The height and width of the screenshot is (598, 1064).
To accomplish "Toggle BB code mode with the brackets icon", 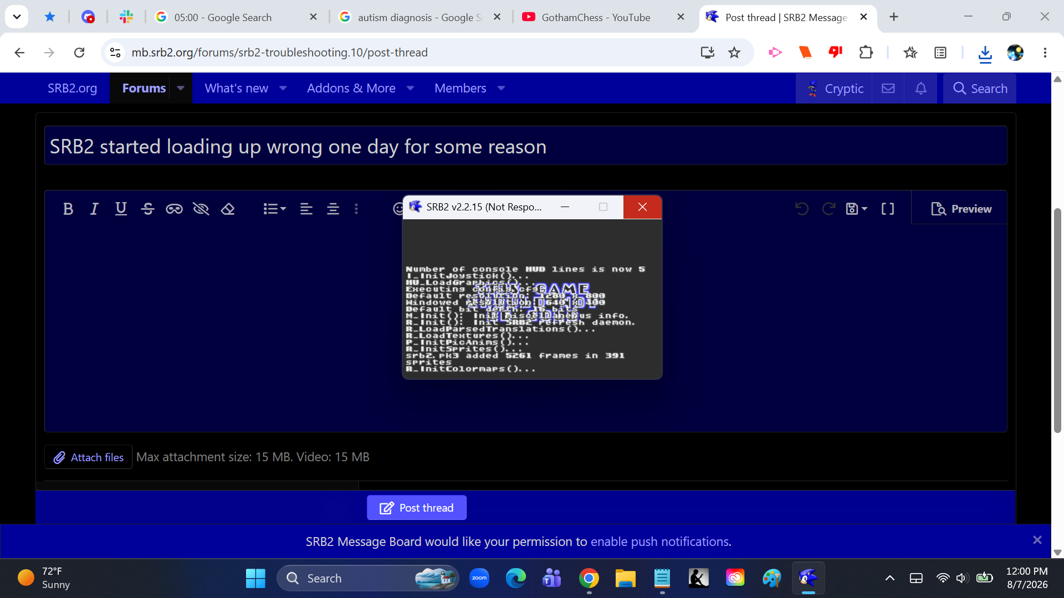I will 888,209.
